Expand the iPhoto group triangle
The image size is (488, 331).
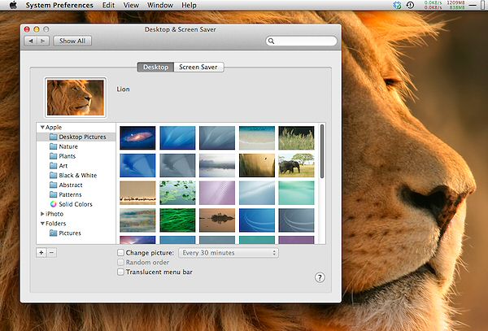tap(42, 214)
